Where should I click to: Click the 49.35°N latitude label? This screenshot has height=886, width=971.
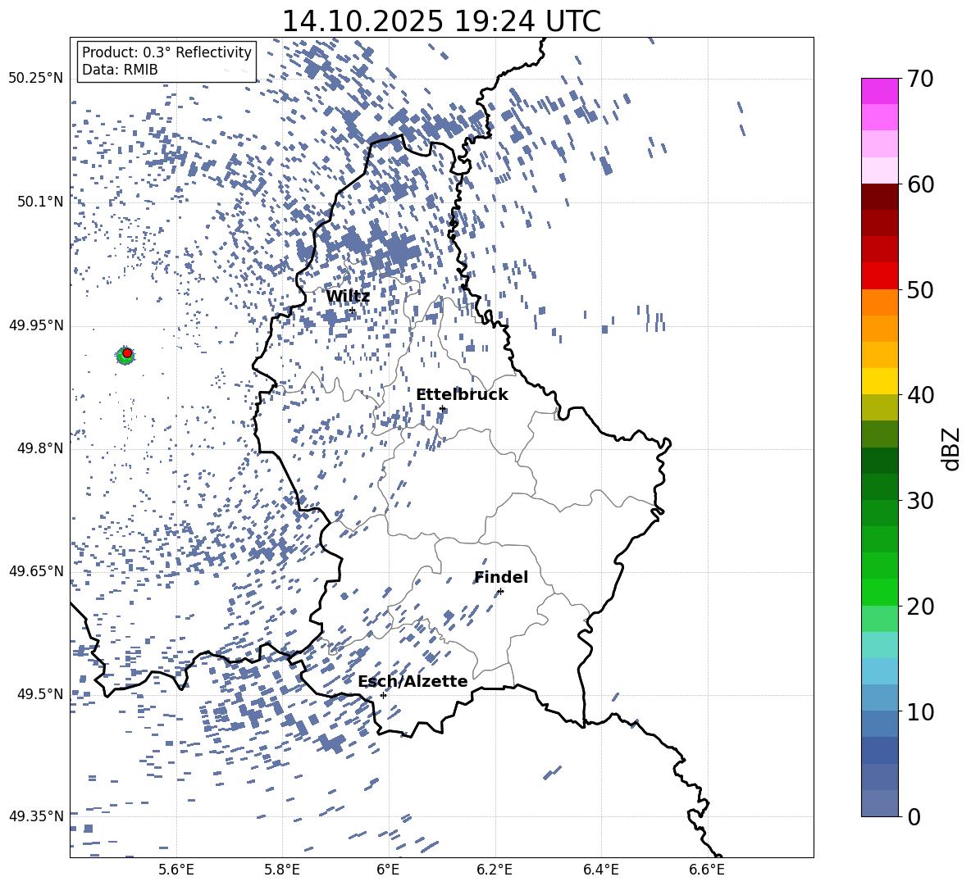click(x=36, y=816)
